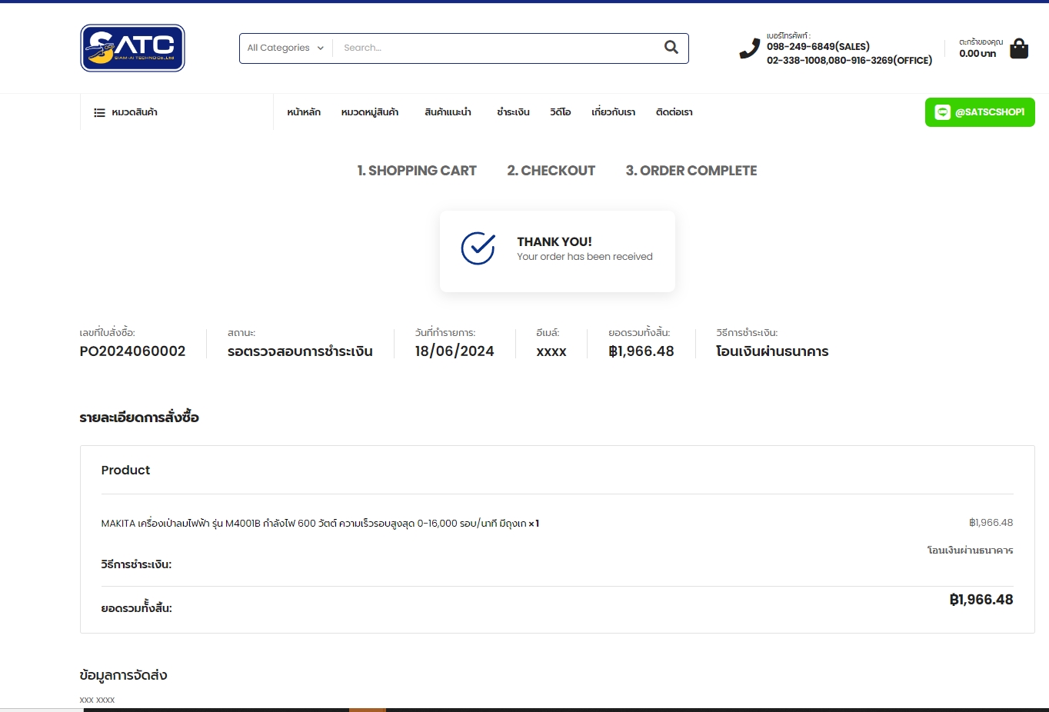Click the blue checkmark circle icon
The height and width of the screenshot is (712, 1049).
[478, 248]
